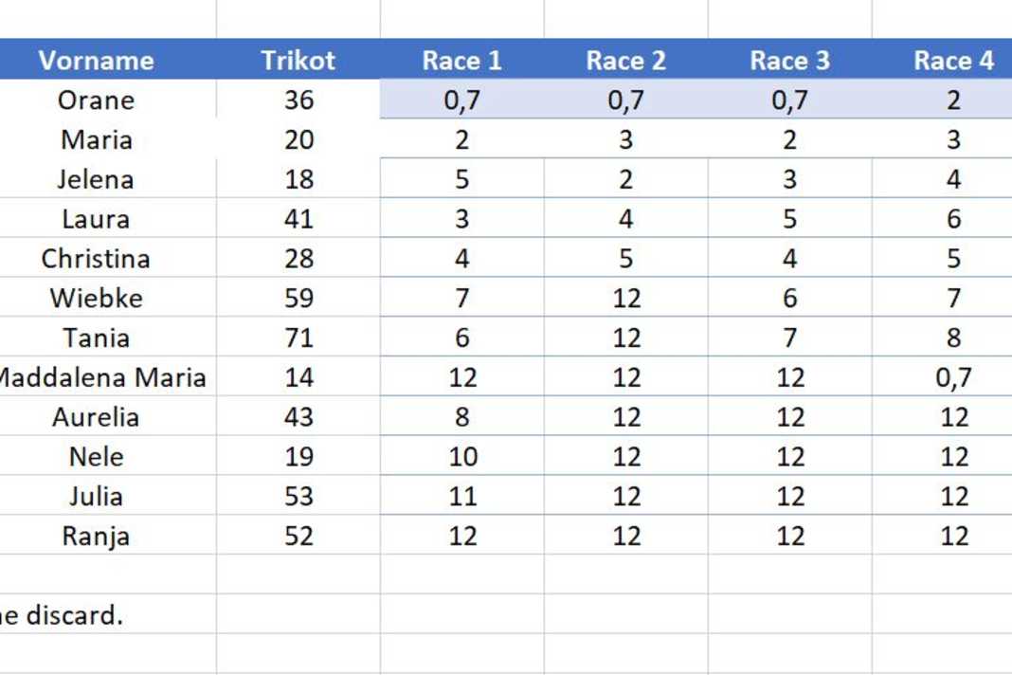The image size is (1012, 675).
Task: Select Nele's Trikot number 19
Action: click(x=298, y=457)
